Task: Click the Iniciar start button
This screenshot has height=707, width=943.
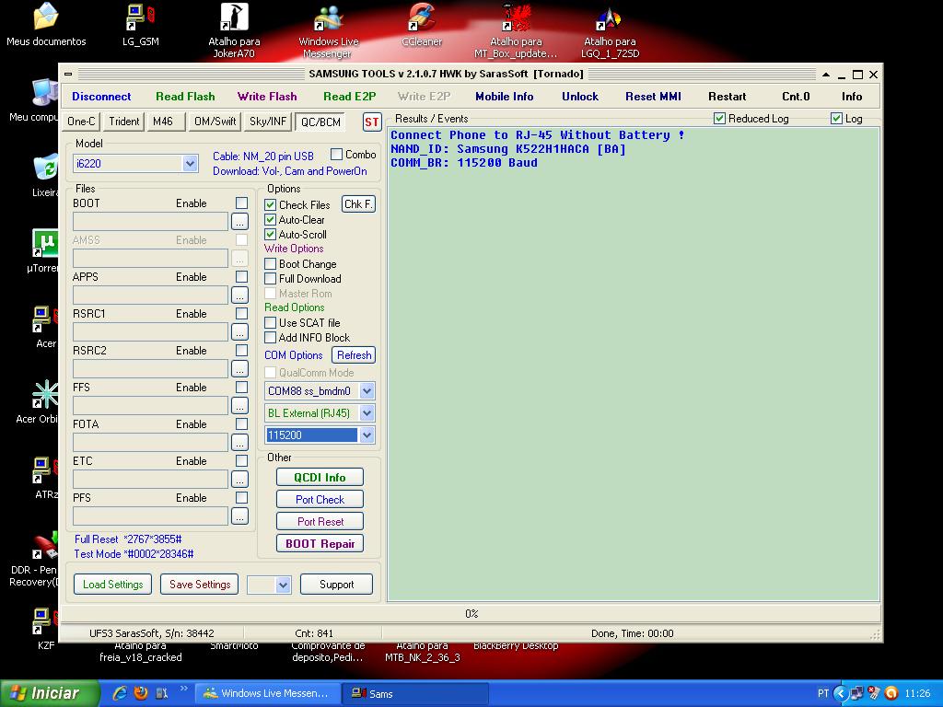Action: (50, 693)
